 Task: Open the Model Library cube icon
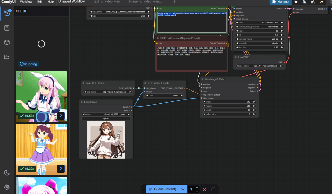pyautogui.click(x=7, y=42)
